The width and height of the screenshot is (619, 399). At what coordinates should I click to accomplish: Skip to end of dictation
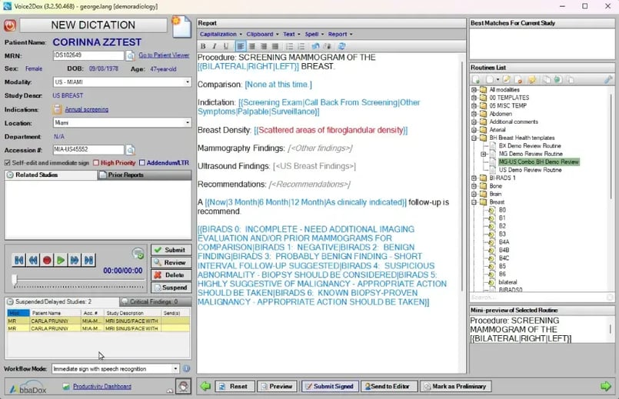click(x=89, y=260)
